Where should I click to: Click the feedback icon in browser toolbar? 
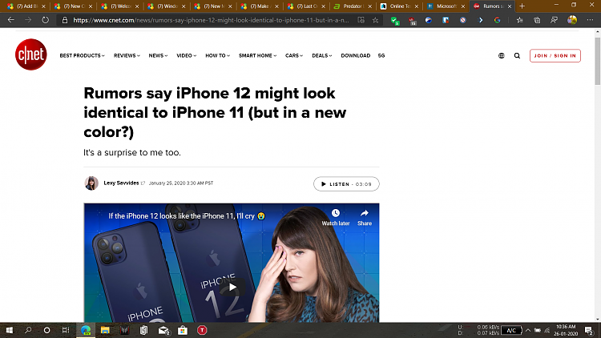tap(555, 20)
